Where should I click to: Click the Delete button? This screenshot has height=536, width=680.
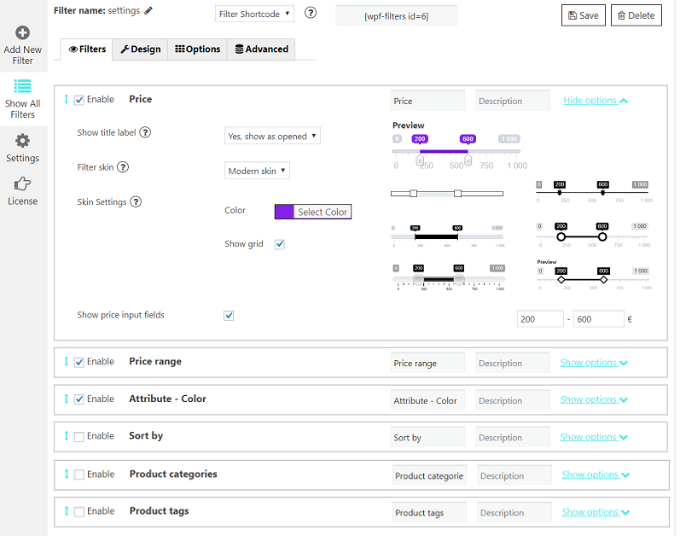click(636, 15)
